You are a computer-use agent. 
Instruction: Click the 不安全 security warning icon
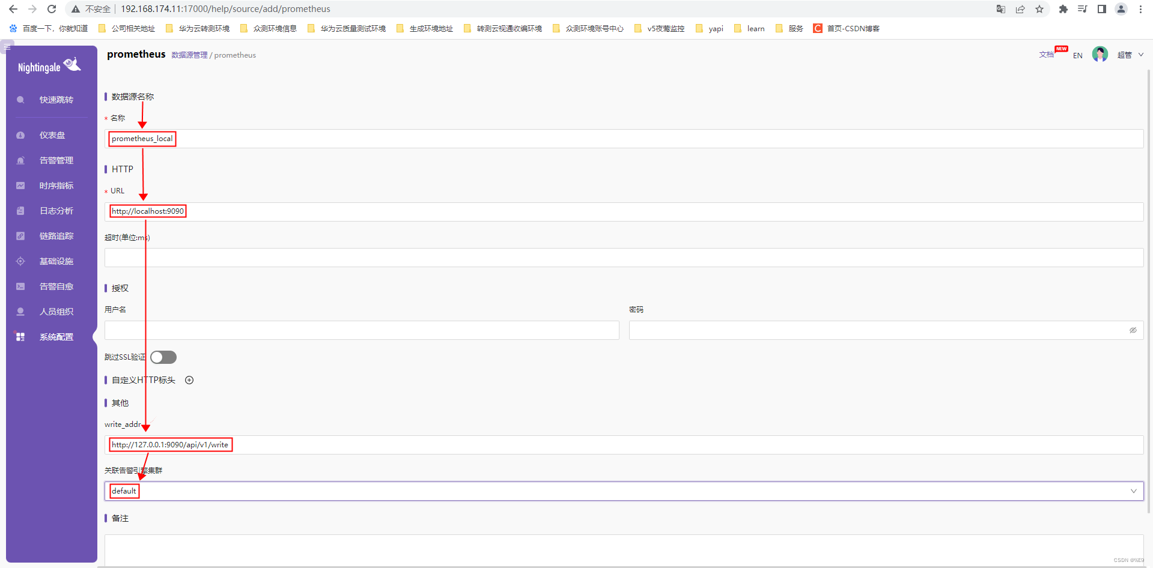click(76, 9)
